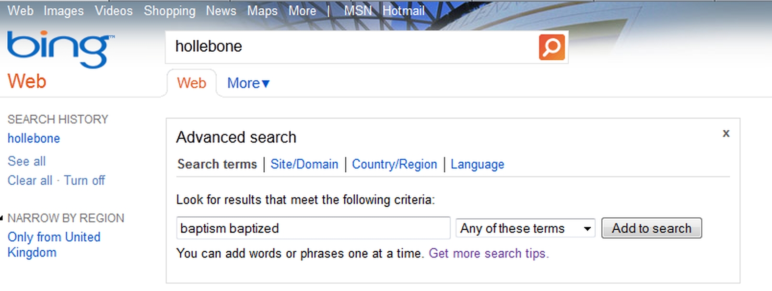Click the Bing logo
Image resolution: width=772 pixels, height=291 pixels.
click(60, 49)
